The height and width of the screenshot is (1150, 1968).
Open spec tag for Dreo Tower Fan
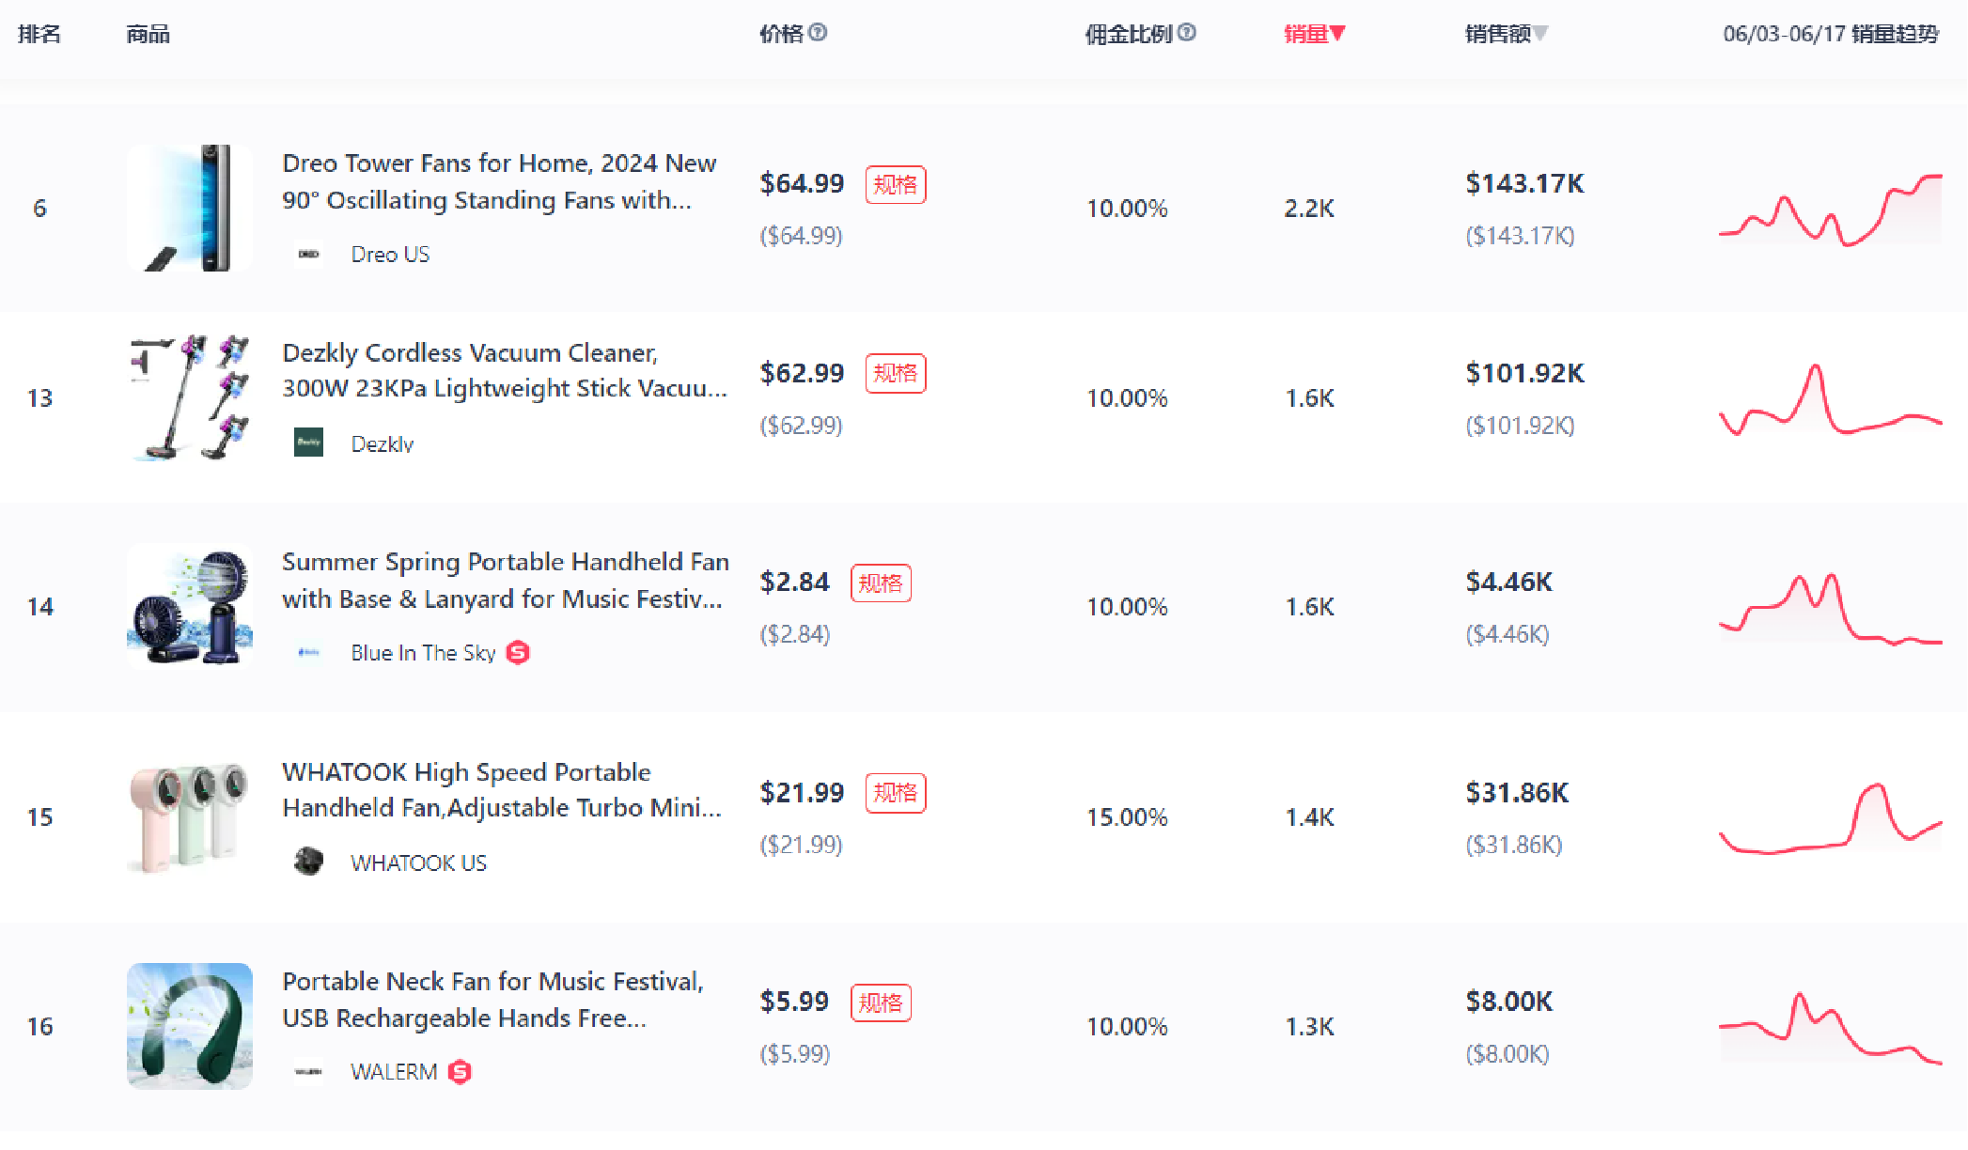tap(895, 184)
